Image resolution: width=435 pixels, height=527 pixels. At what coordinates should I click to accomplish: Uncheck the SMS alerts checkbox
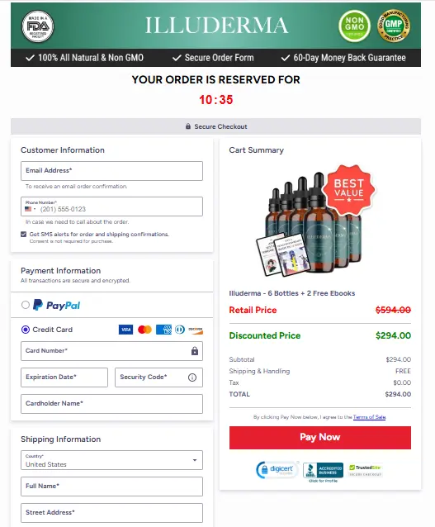pos(23,235)
